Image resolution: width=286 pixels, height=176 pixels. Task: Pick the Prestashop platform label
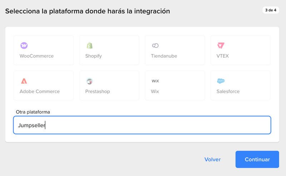98,92
